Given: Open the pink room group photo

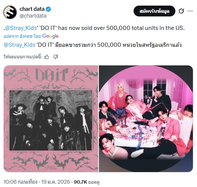Looking at the screenshot, I should coord(146,119).
